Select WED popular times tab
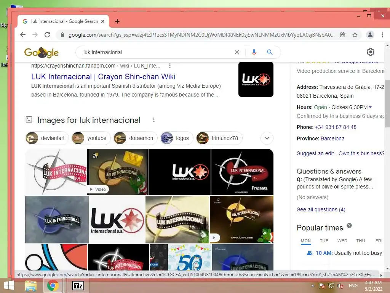 [342, 241]
